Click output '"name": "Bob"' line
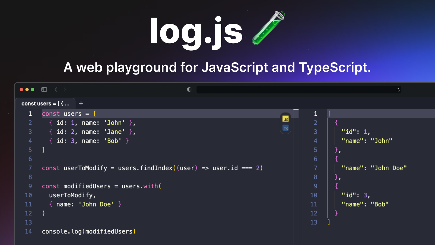Image resolution: width=435 pixels, height=245 pixels. tap(365, 204)
